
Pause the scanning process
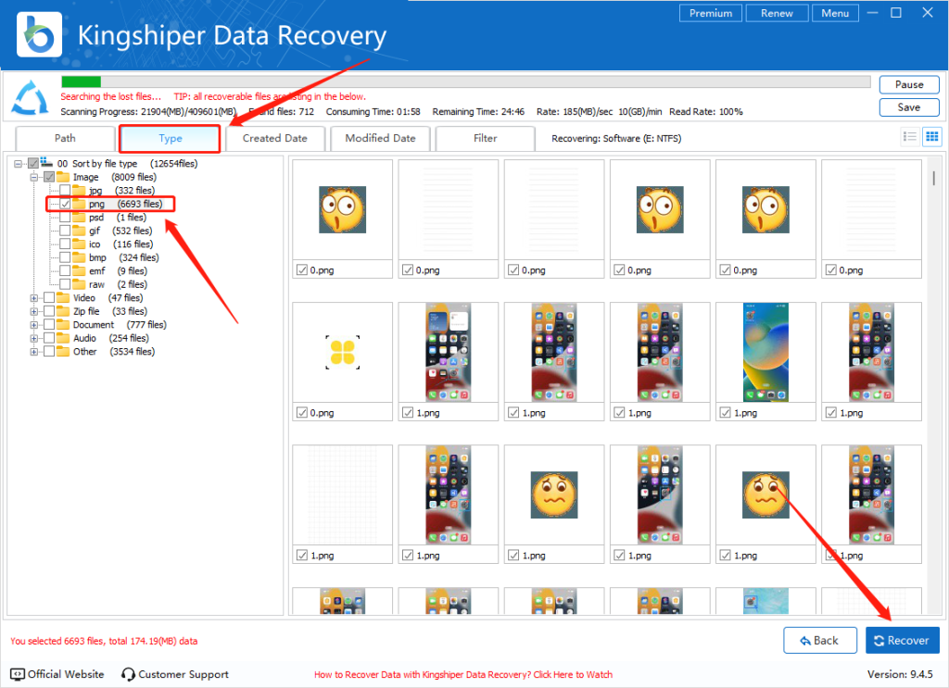(909, 84)
